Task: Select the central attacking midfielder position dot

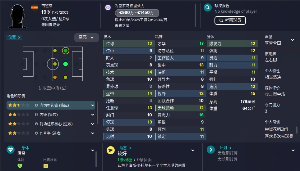Action: tap(65, 64)
